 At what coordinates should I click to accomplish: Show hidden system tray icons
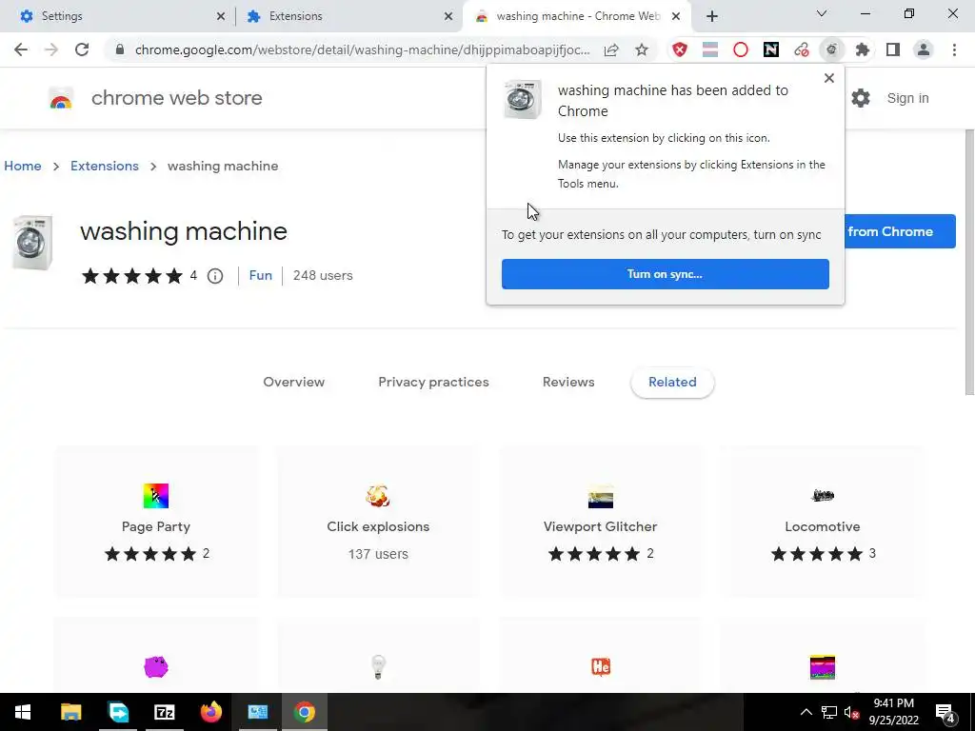806,712
